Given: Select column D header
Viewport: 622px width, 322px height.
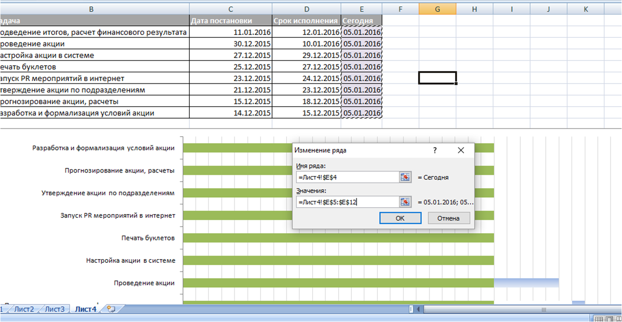Looking at the screenshot, I should [307, 9].
